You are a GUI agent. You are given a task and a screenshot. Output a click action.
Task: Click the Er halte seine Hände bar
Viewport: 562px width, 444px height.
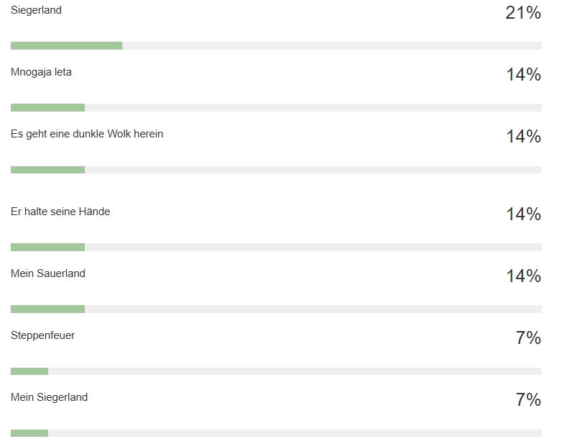pyautogui.click(x=276, y=247)
